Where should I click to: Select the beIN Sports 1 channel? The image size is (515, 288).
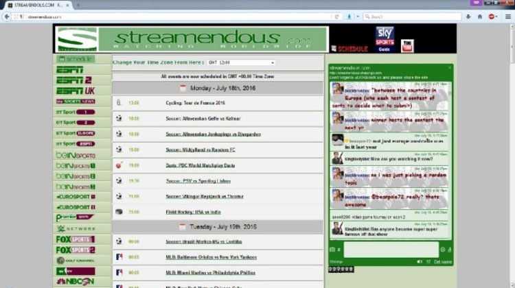point(75,165)
